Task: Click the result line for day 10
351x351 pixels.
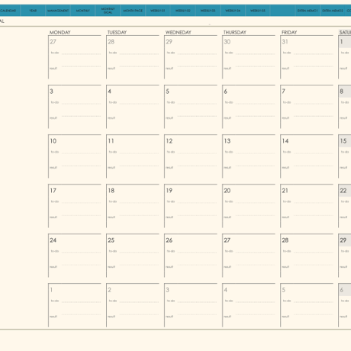Action: coord(81,166)
